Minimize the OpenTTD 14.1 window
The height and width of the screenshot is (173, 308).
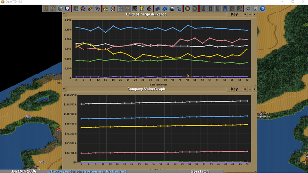tap(282, 2)
